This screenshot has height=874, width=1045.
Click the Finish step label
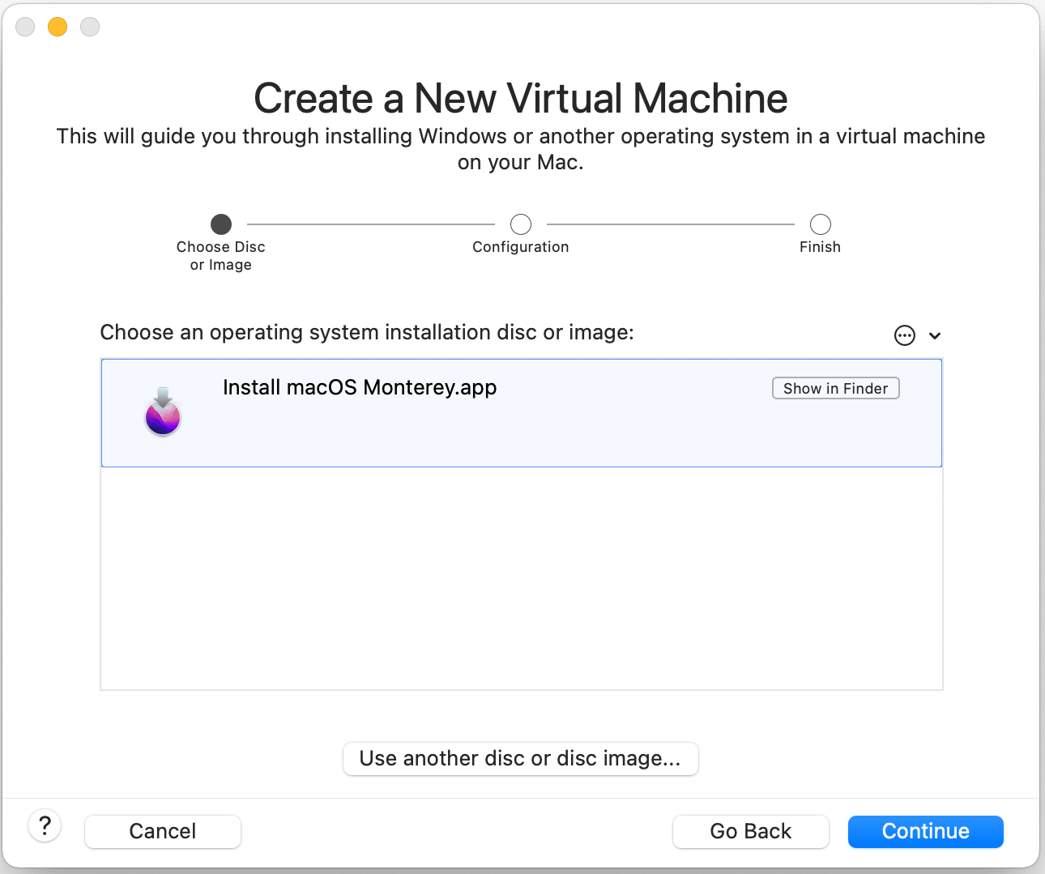820,247
